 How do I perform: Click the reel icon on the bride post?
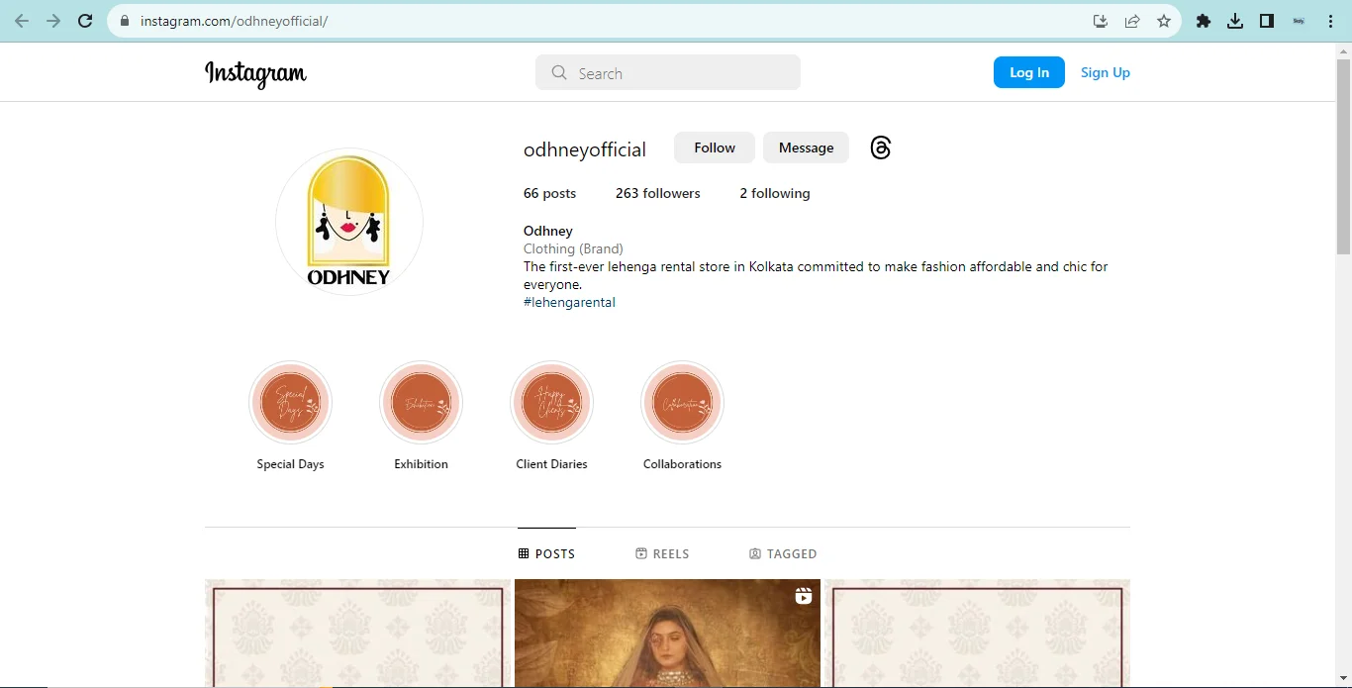[x=803, y=596]
